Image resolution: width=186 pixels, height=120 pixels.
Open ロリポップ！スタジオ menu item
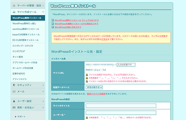click(x=23, y=46)
